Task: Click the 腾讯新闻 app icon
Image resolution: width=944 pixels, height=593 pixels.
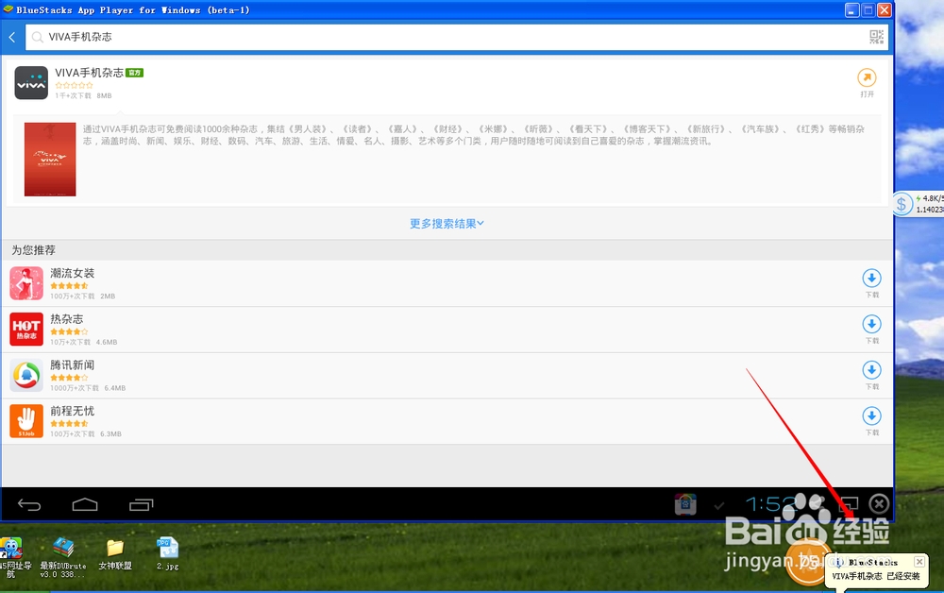Action: tap(26, 375)
